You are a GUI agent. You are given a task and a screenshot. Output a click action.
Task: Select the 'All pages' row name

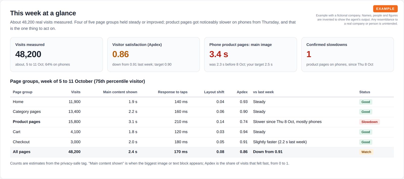coord(21,152)
